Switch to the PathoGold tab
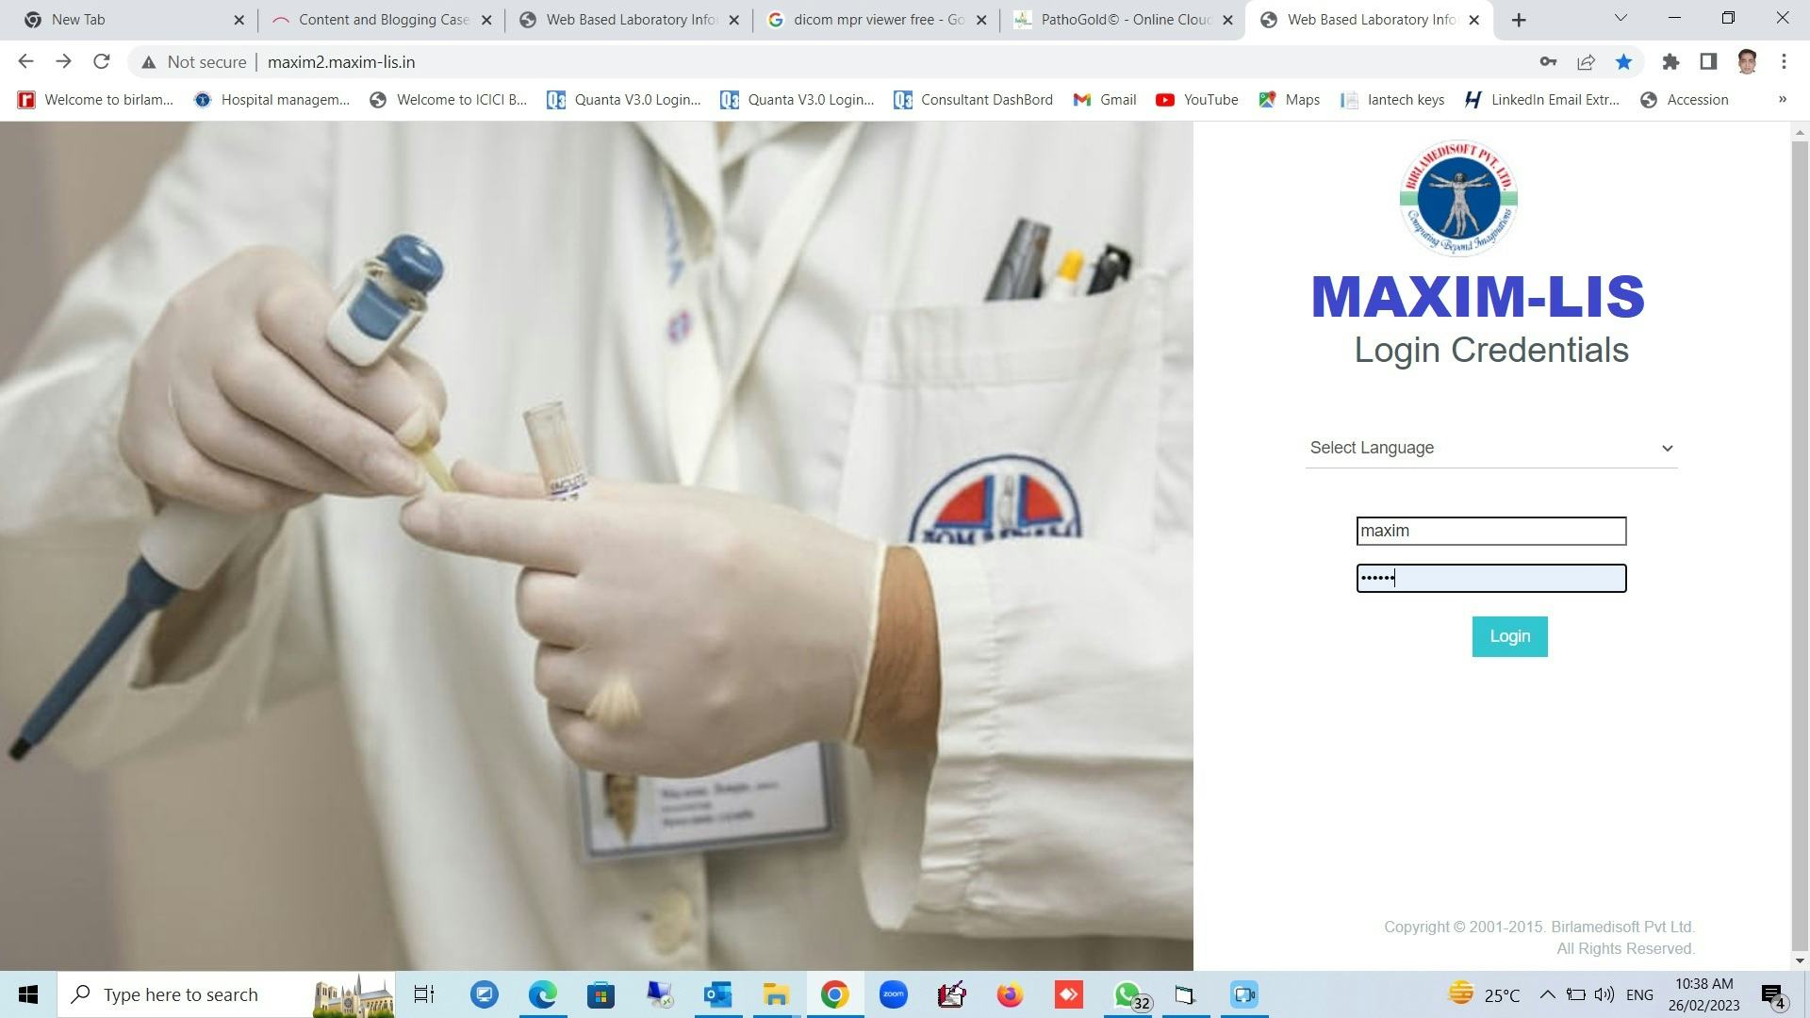1810x1018 pixels. (1122, 20)
